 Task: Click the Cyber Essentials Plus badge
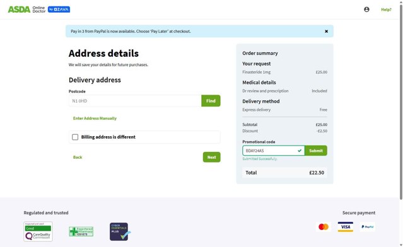point(120,232)
